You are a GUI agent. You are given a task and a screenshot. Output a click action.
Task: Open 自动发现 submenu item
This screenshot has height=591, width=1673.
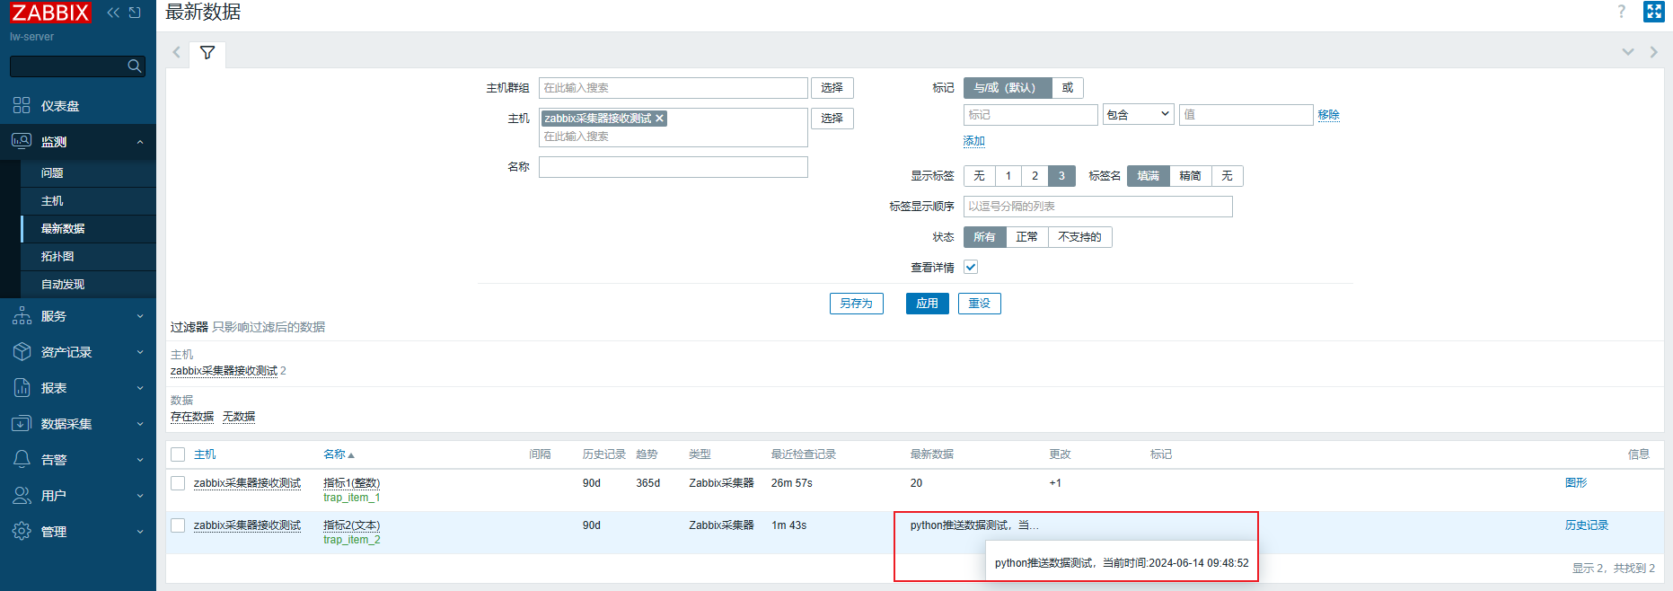click(63, 285)
